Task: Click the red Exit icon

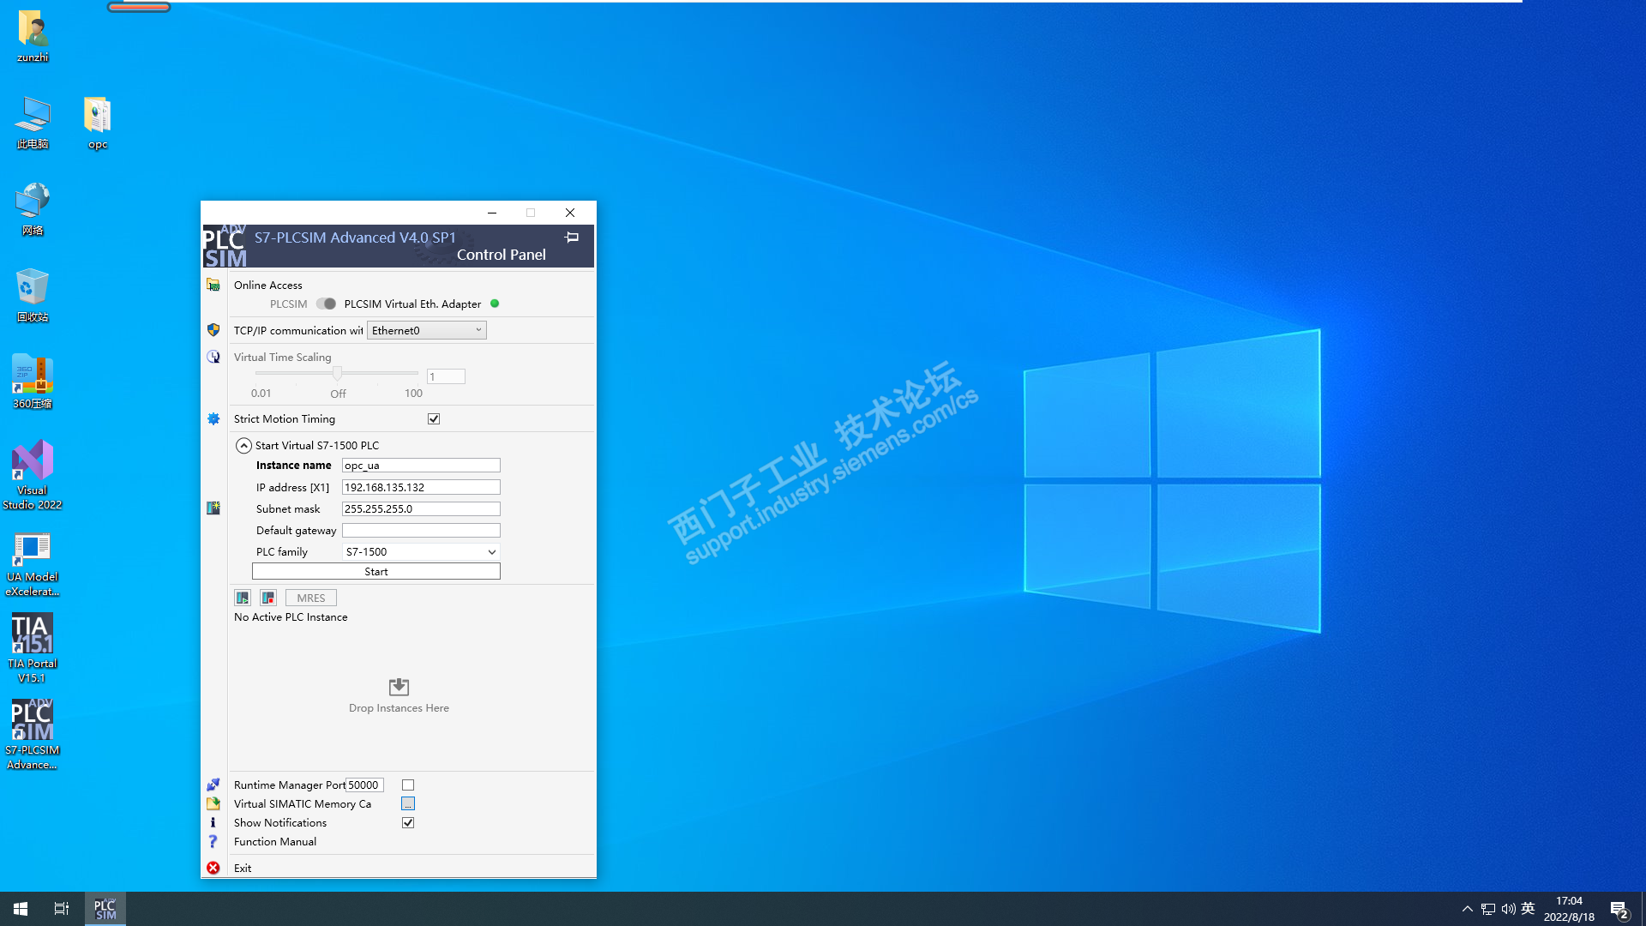Action: click(x=213, y=868)
